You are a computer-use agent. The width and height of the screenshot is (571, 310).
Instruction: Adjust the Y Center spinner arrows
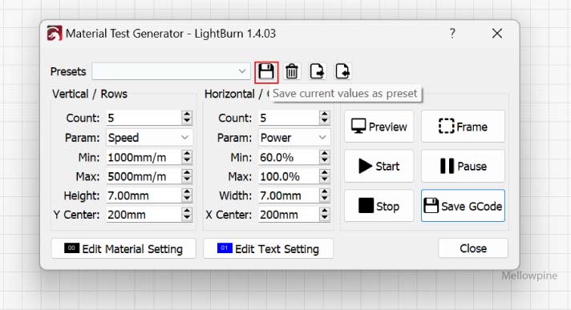coord(187,215)
